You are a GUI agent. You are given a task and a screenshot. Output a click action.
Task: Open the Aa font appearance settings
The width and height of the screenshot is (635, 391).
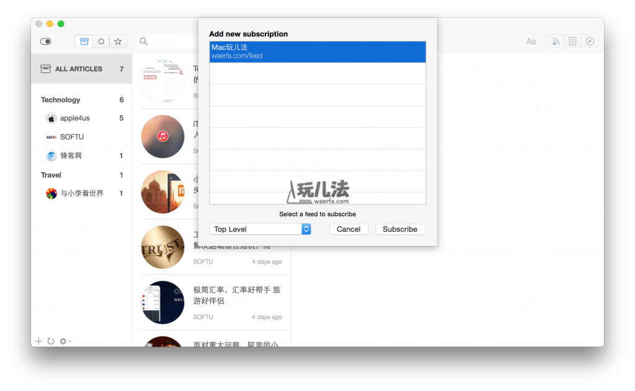click(531, 42)
